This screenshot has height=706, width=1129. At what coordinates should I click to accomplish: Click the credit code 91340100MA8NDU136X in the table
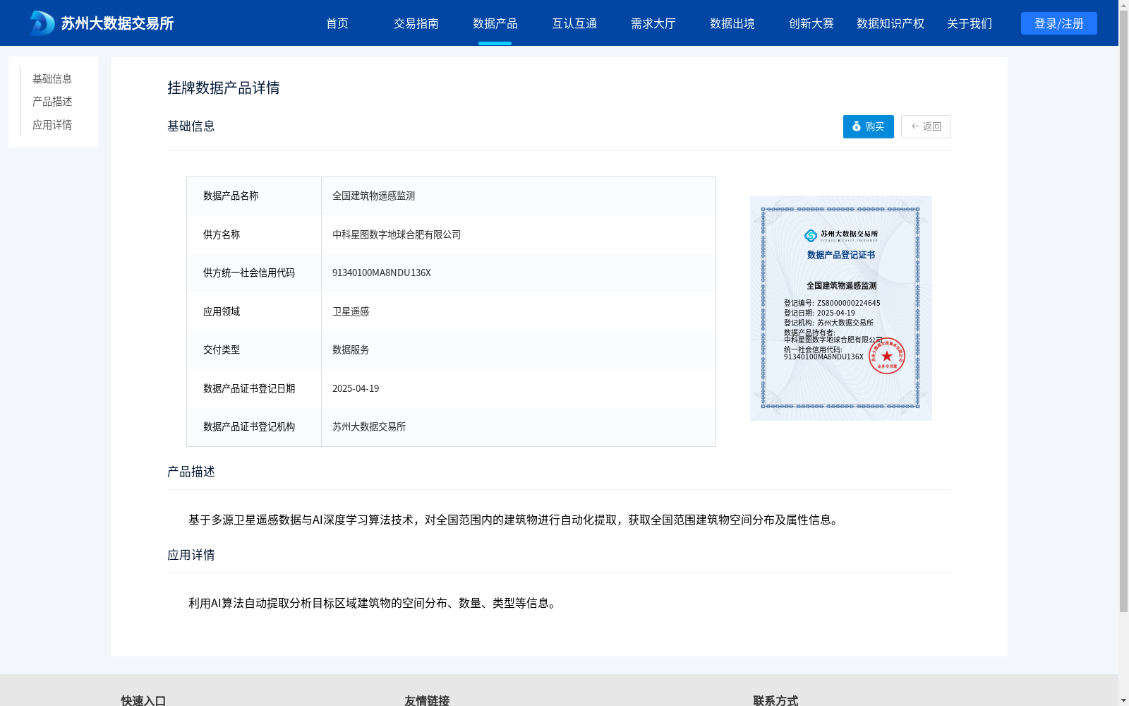pos(382,273)
